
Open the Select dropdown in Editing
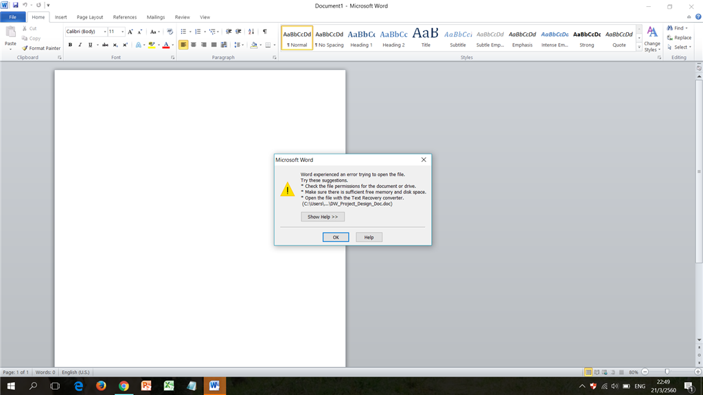680,47
